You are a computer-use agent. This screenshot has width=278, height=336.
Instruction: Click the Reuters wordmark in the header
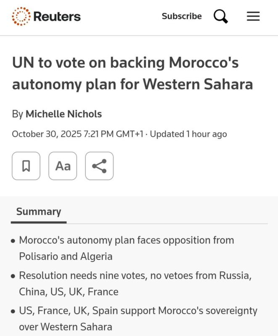click(57, 16)
